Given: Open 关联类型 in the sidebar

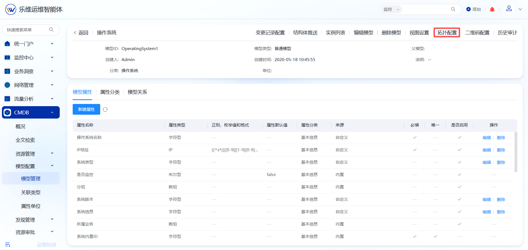Looking at the screenshot, I should point(31,193).
